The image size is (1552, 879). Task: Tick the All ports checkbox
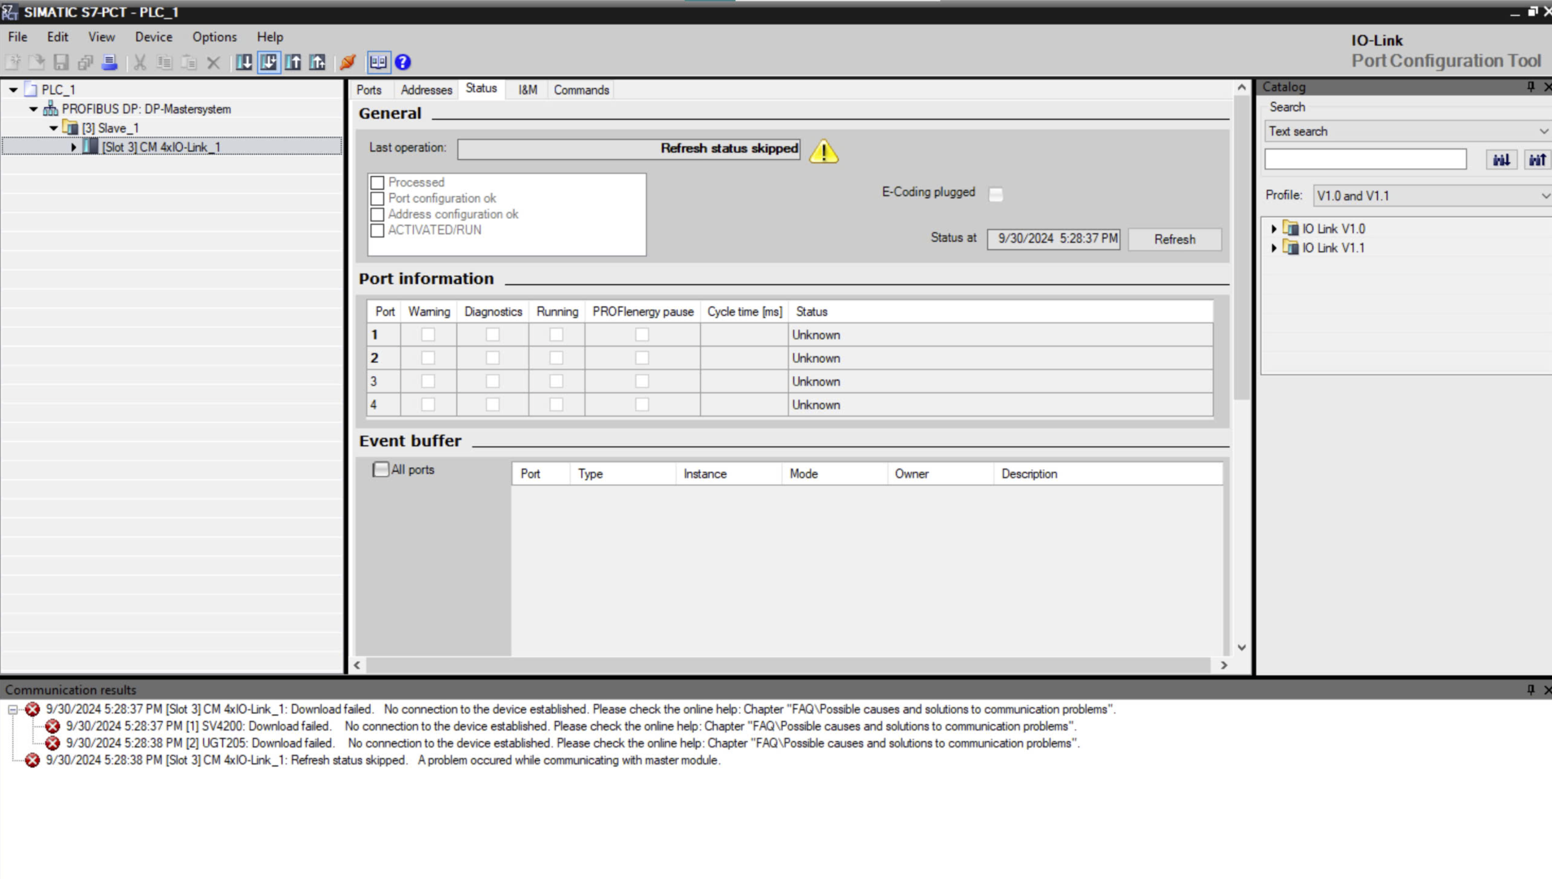tap(381, 469)
